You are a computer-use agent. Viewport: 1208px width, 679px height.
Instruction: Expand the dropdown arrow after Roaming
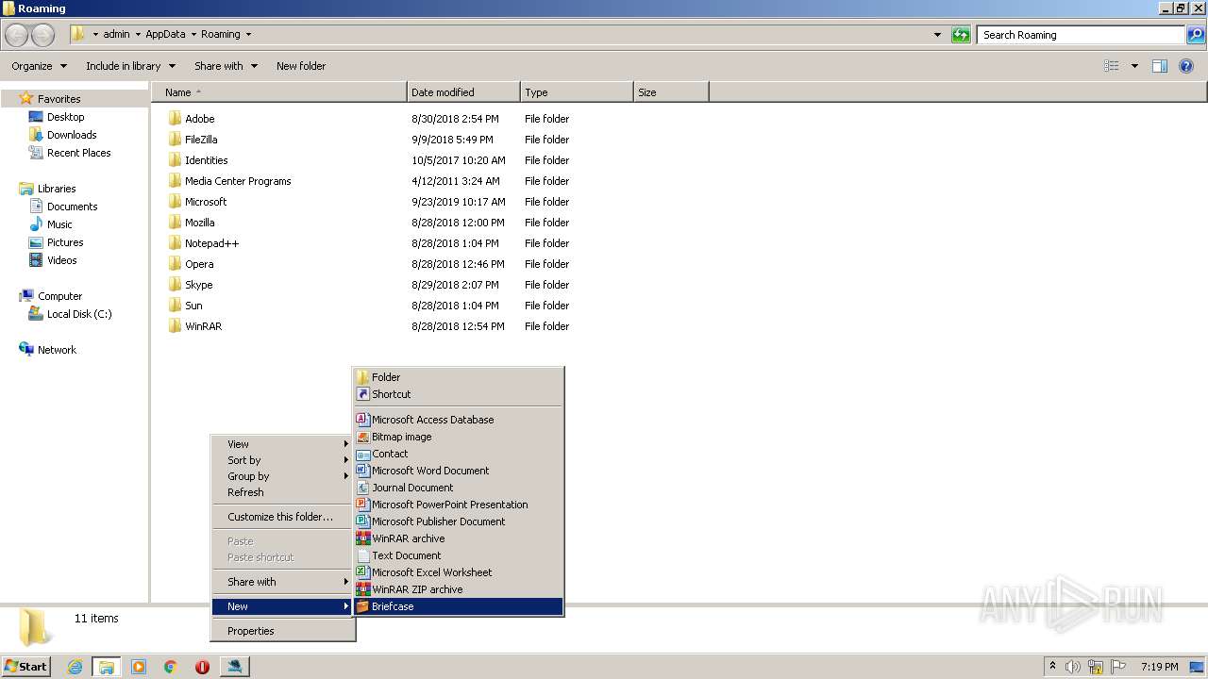tap(249, 34)
